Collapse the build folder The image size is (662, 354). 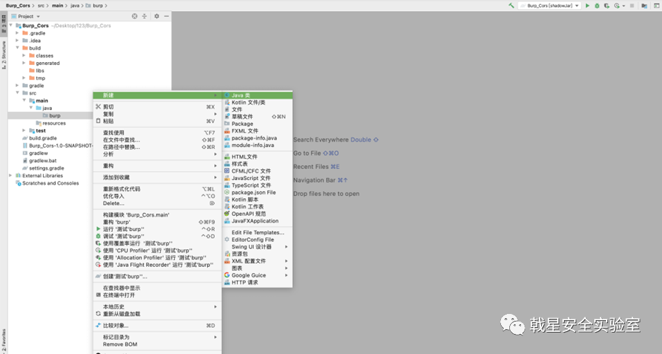(x=17, y=48)
